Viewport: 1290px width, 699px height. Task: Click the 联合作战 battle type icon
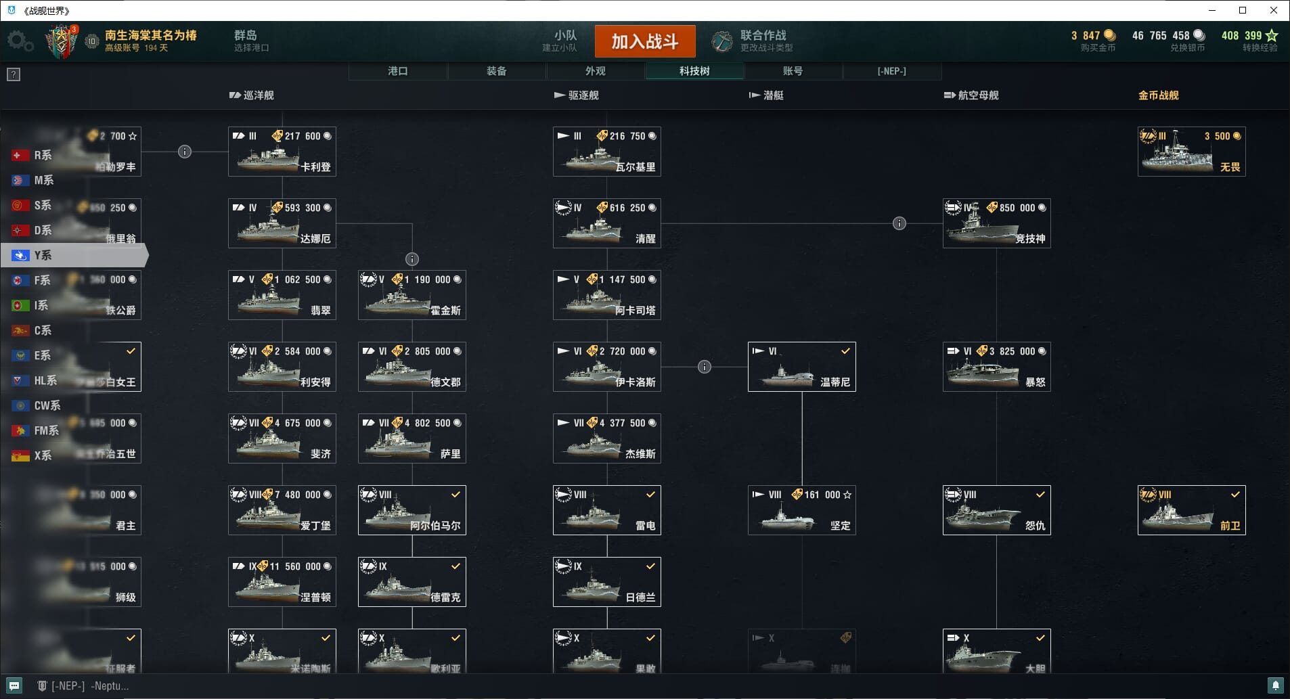[722, 41]
